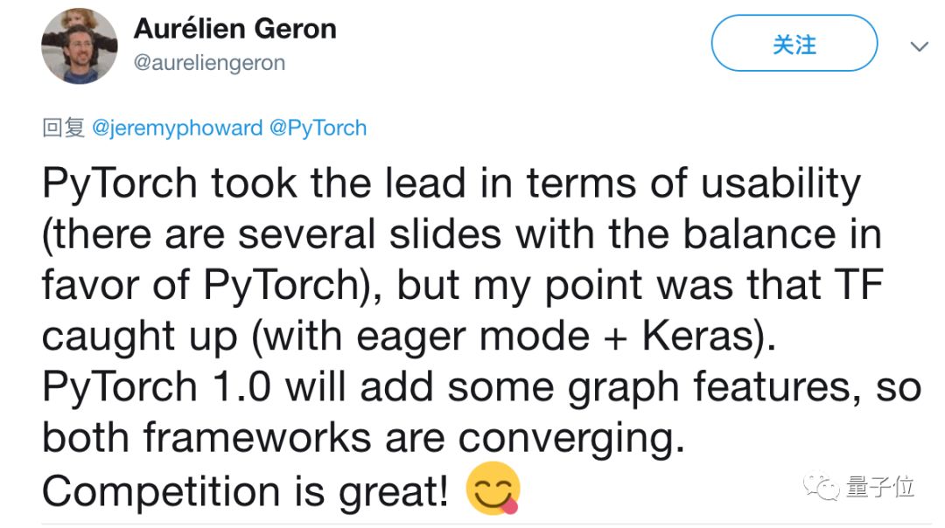
Task: Click the 回复 reply label
Action: click(x=63, y=128)
